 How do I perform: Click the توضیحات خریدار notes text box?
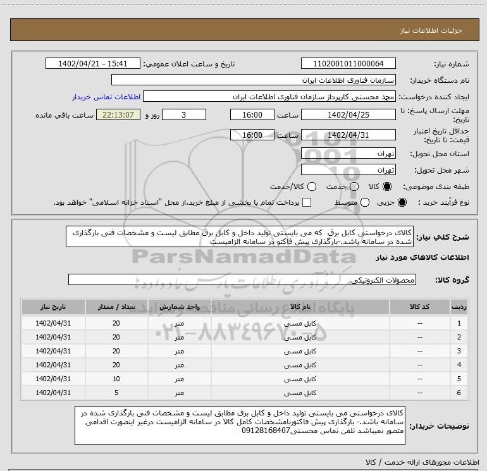click(240, 425)
